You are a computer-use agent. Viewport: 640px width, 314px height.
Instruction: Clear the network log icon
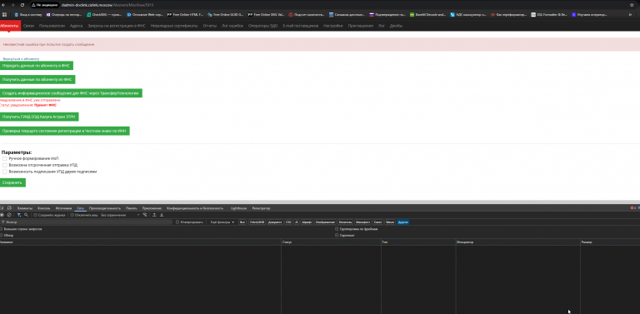[9, 215]
